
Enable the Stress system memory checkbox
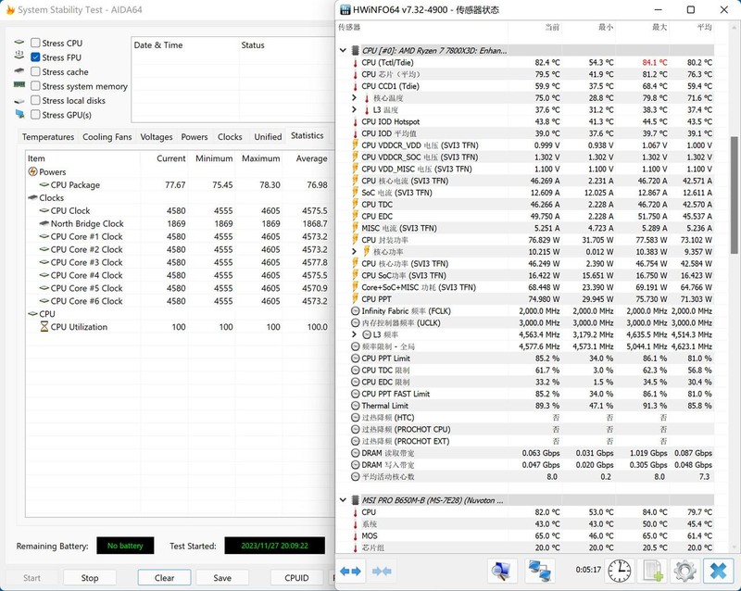click(x=35, y=86)
